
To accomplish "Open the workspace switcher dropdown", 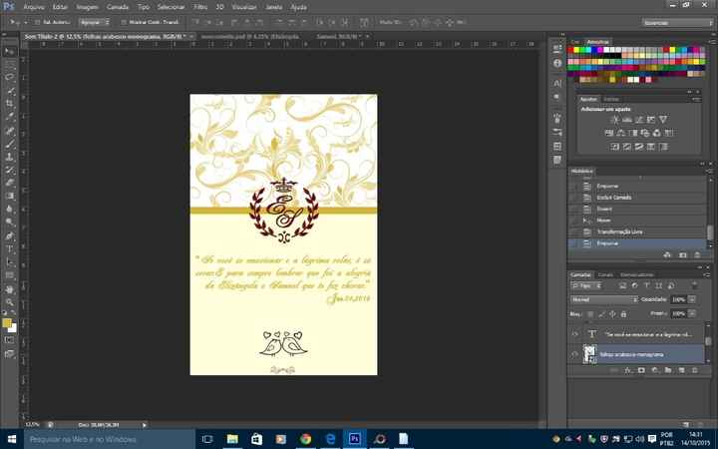I will pyautogui.click(x=677, y=22).
